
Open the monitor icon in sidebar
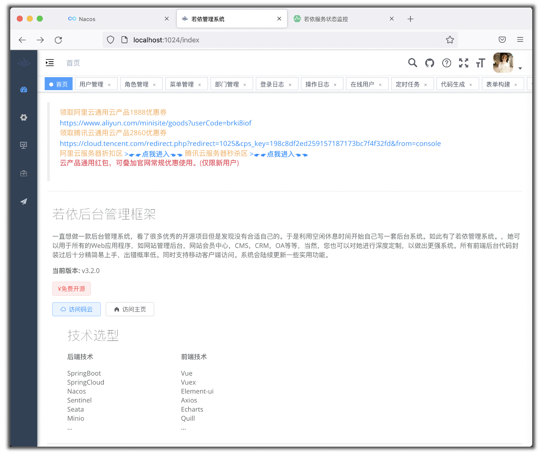point(24,145)
